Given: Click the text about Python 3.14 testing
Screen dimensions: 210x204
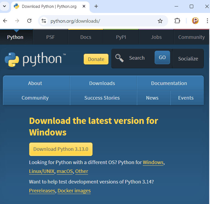Looking at the screenshot, I should (x=92, y=182).
